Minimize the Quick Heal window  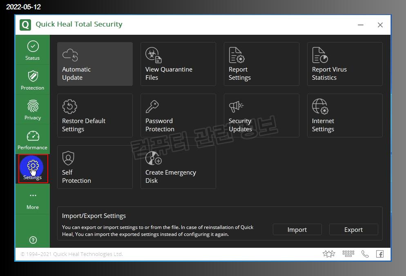tap(361, 25)
